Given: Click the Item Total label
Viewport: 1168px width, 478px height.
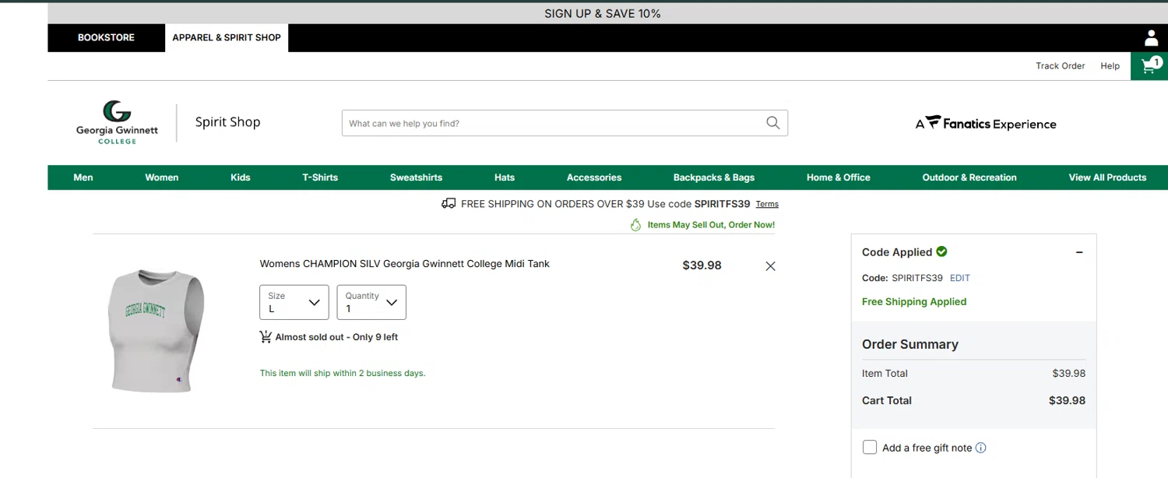Looking at the screenshot, I should coord(885,373).
